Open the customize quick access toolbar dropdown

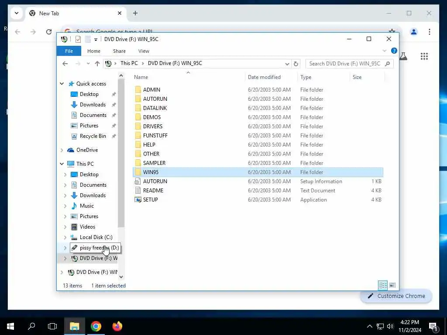click(x=96, y=39)
